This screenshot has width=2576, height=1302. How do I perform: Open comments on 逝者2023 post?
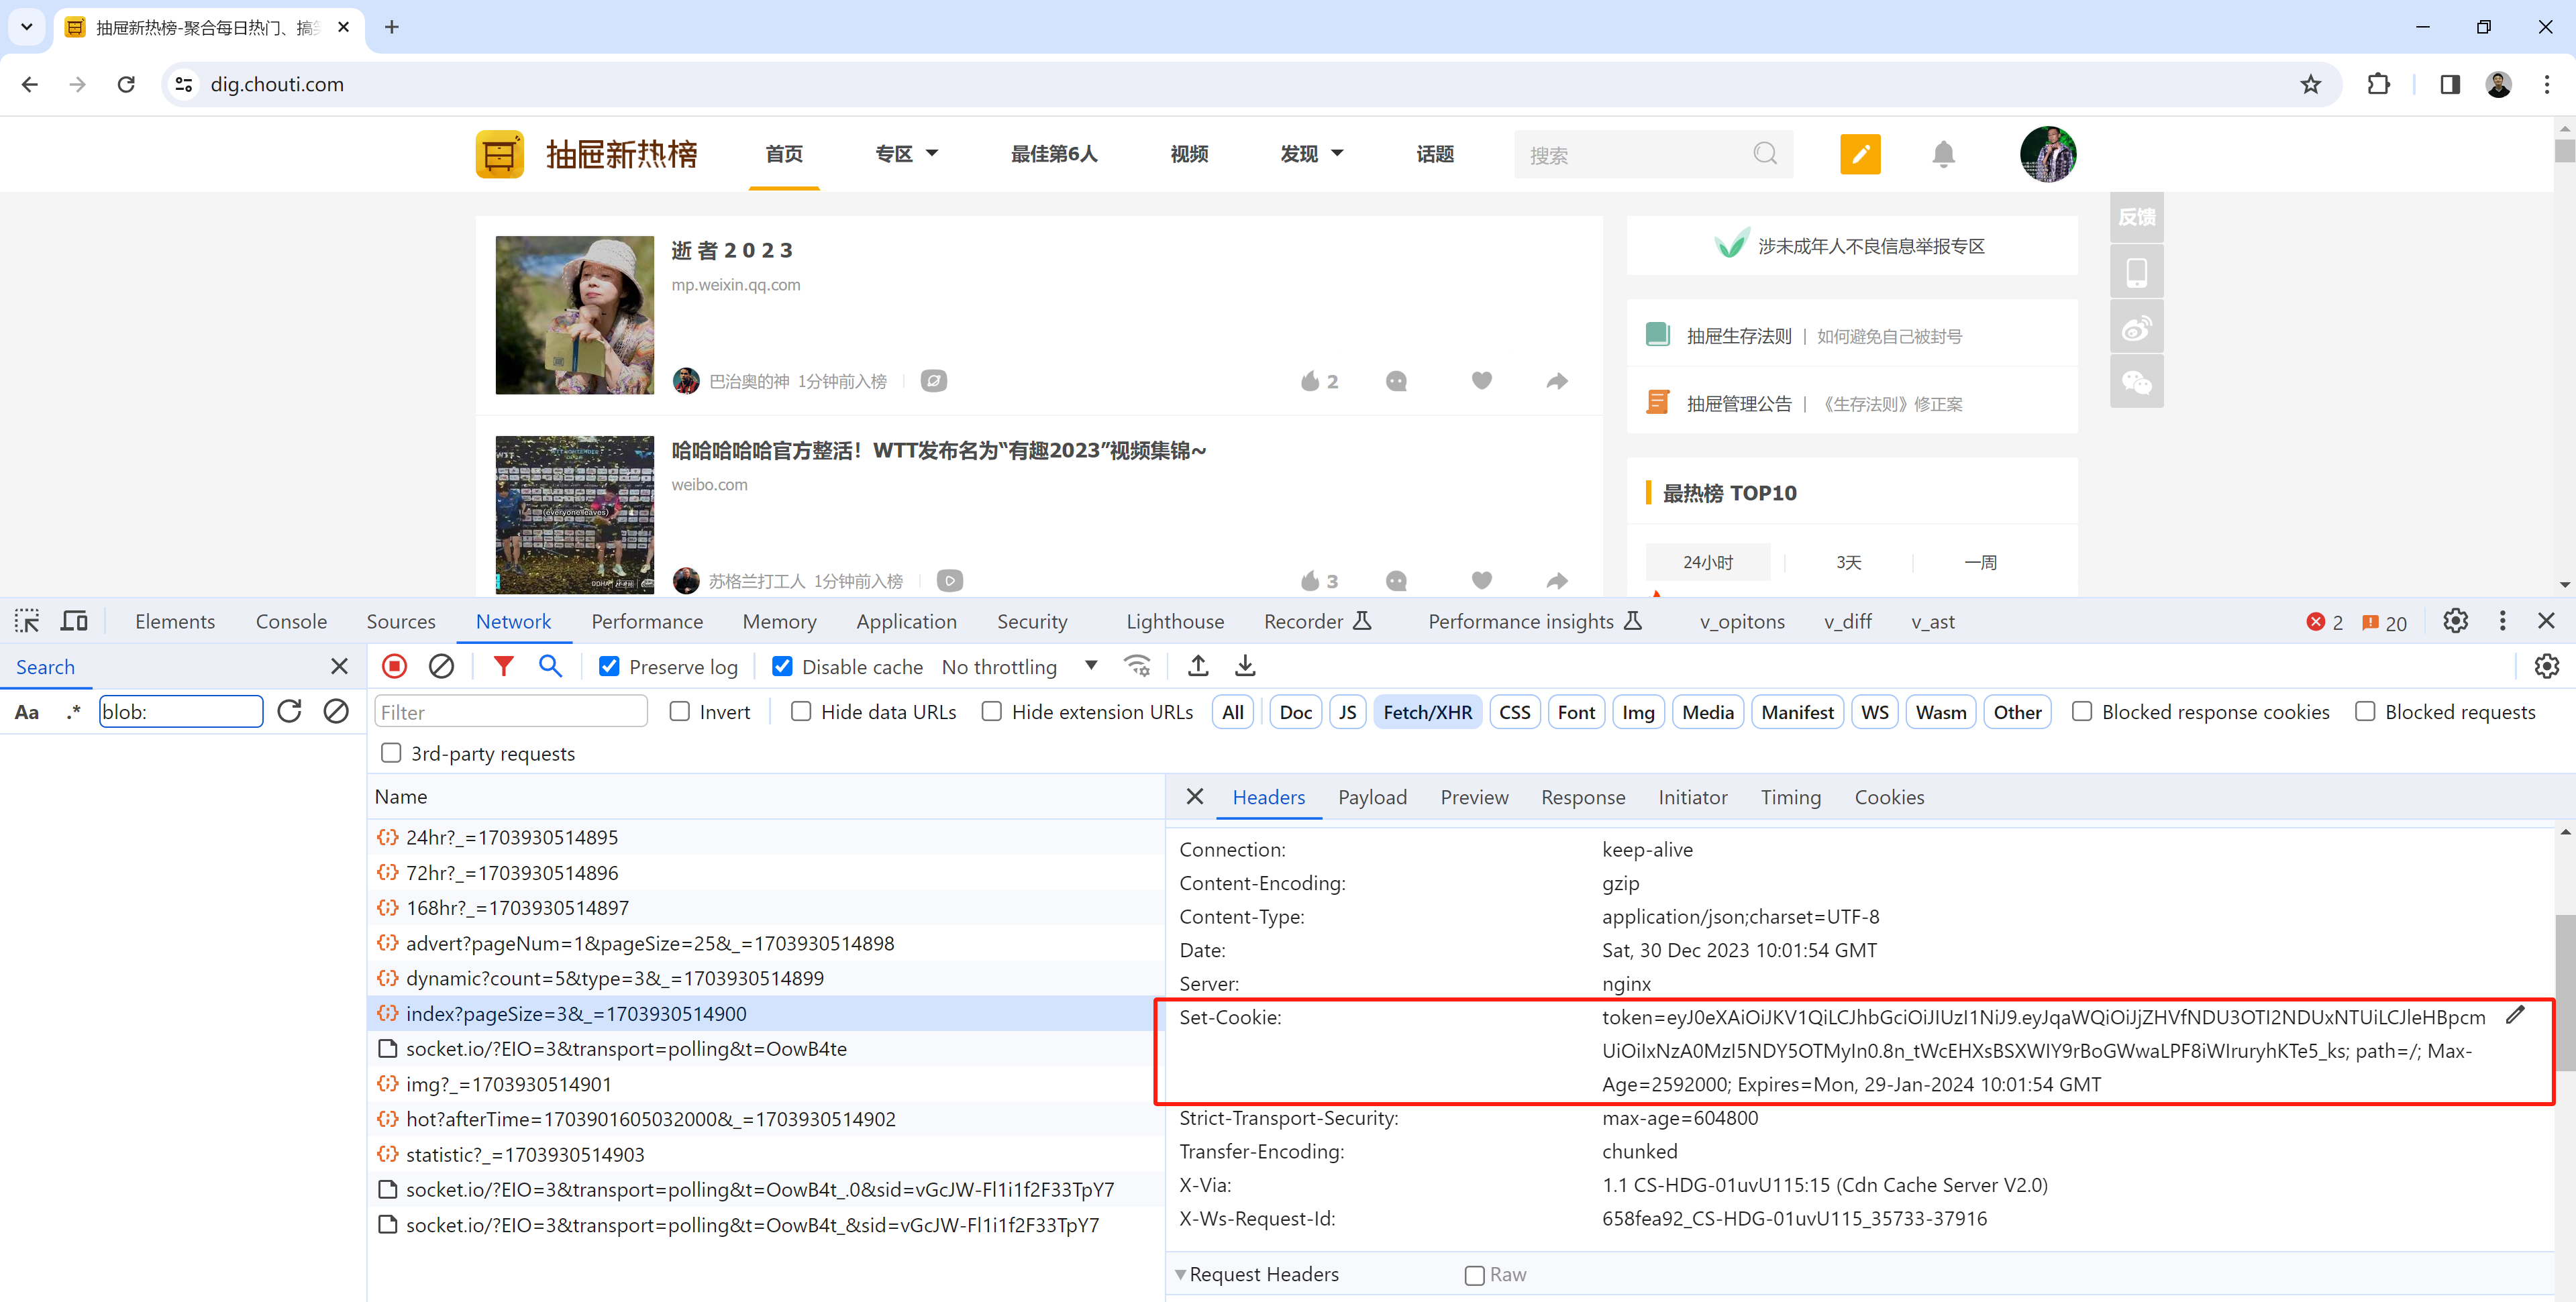(1396, 381)
